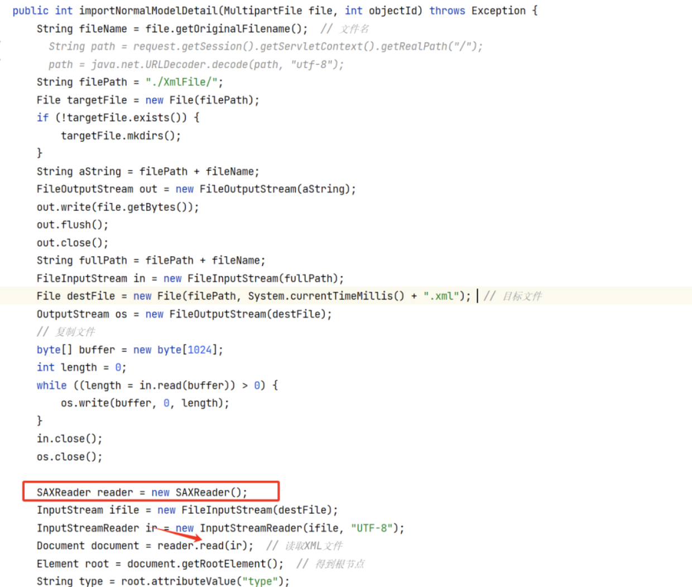The width and height of the screenshot is (692, 587).
Task: Click the line "out.close();"
Action: click(x=73, y=243)
